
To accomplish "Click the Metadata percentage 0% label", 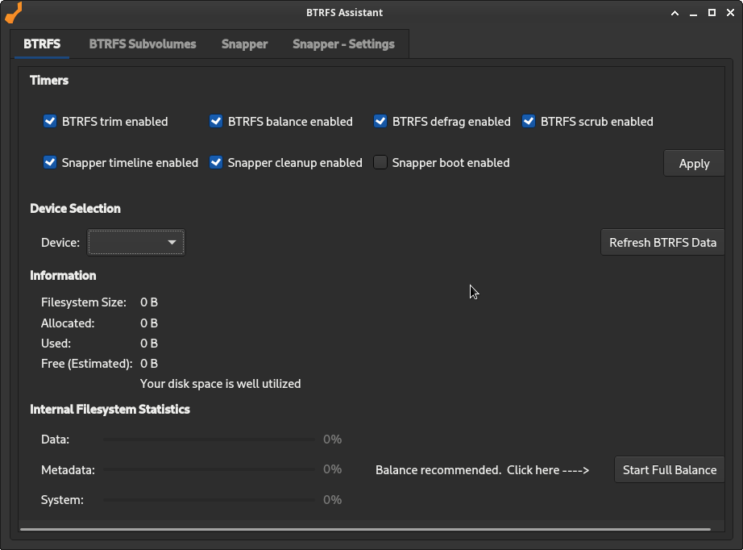I will [x=332, y=469].
